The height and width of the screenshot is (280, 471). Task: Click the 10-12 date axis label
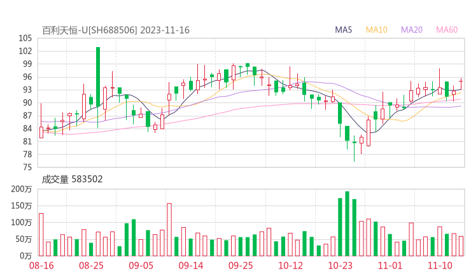click(x=290, y=265)
